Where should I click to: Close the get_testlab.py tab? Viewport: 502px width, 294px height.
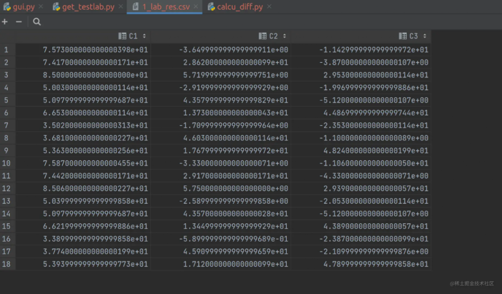tap(121, 6)
